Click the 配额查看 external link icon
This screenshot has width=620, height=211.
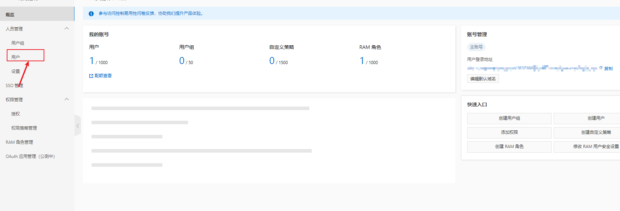pos(91,76)
